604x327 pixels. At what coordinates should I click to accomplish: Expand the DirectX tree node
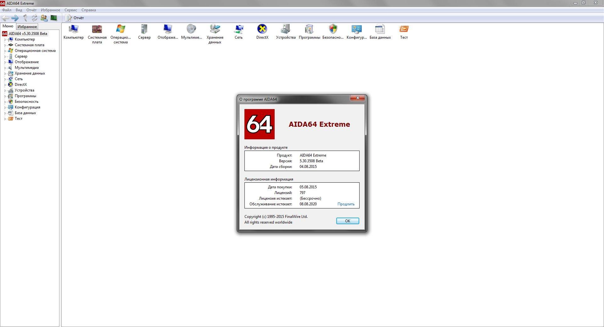[x=5, y=85]
